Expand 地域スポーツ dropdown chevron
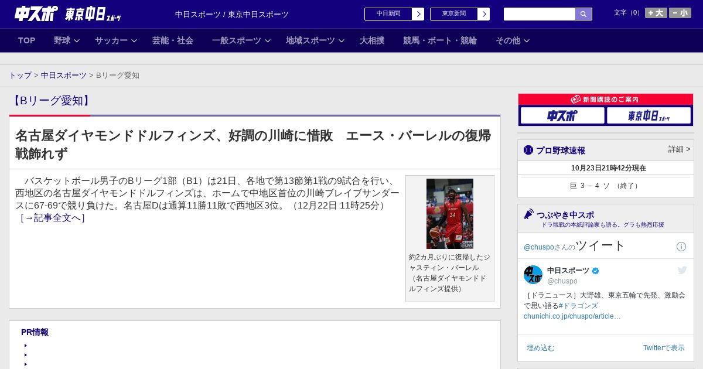 [x=341, y=40]
